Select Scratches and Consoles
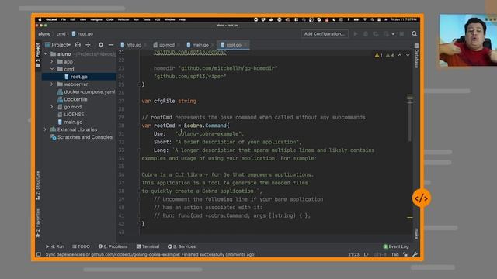Screen dimensions: 497x279 pyautogui.click(x=82, y=137)
